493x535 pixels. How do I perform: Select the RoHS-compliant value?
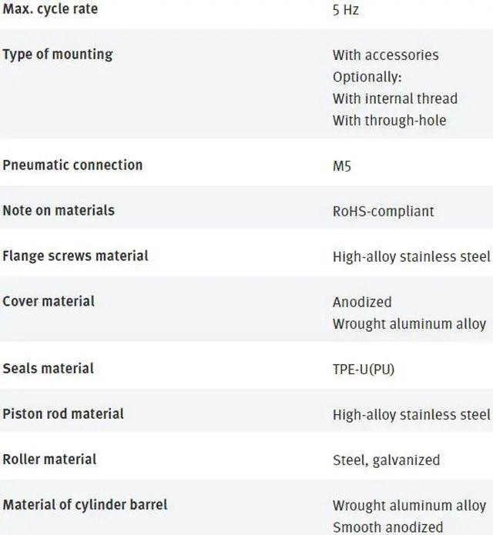(x=384, y=212)
